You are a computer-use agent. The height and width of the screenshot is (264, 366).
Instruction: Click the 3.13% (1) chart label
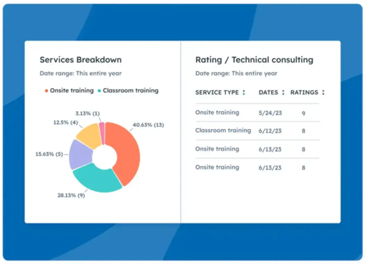[88, 114]
